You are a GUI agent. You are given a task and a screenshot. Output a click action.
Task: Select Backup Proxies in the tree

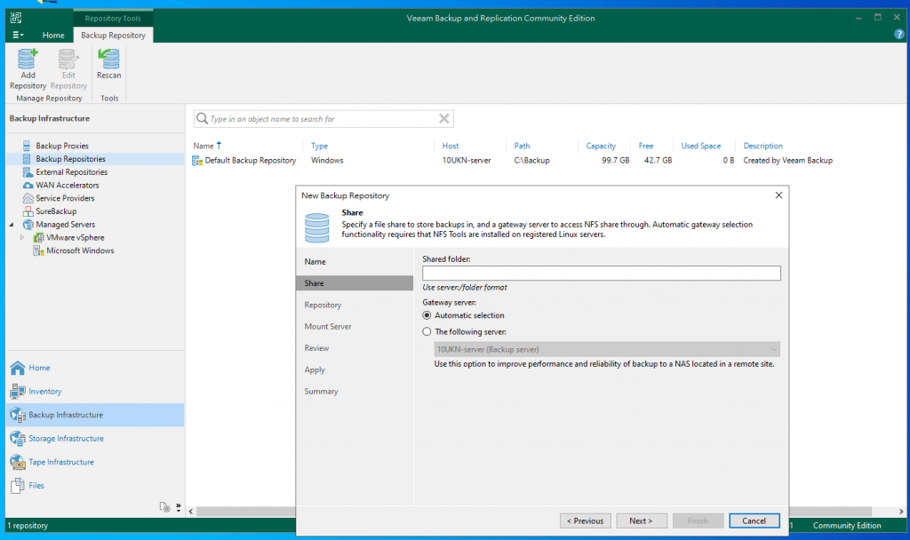pyautogui.click(x=62, y=146)
